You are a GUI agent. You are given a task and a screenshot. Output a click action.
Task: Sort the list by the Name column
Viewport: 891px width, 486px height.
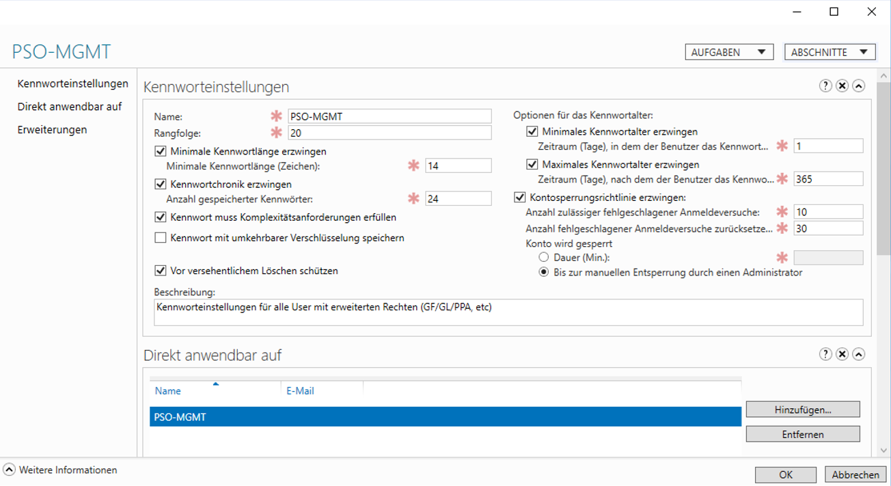[167, 390]
